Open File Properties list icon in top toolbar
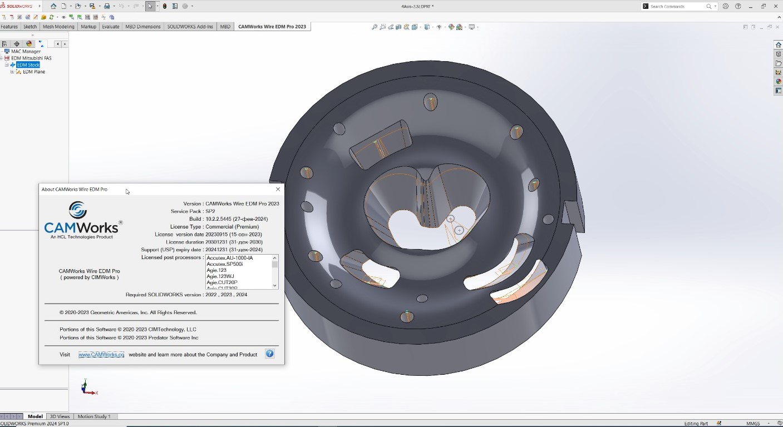The height and width of the screenshot is (427, 783). coord(175,6)
